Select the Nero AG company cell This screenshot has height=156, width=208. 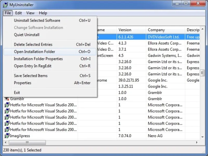pos(155,136)
